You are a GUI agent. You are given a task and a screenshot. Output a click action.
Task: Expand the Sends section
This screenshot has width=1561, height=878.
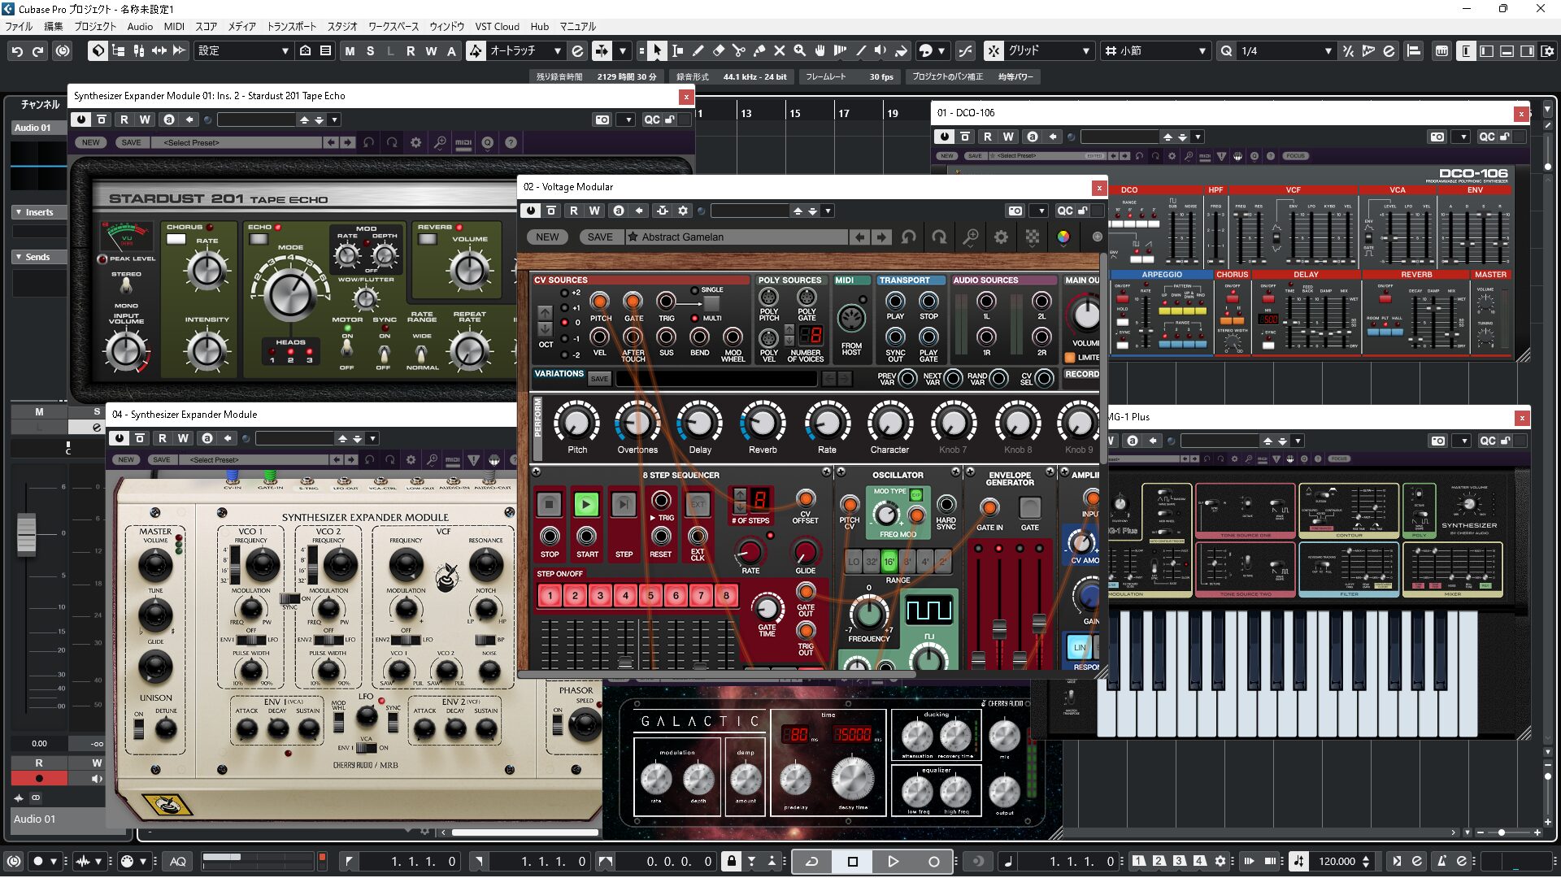pyautogui.click(x=38, y=257)
